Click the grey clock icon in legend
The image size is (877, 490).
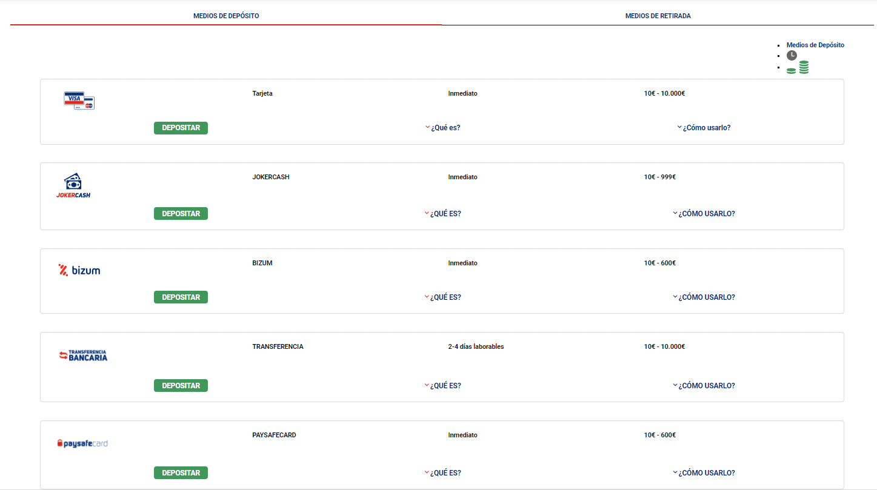point(792,55)
